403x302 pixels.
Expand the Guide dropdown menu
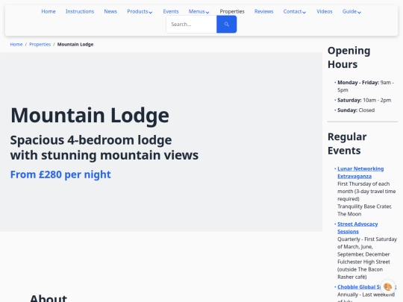352,11
